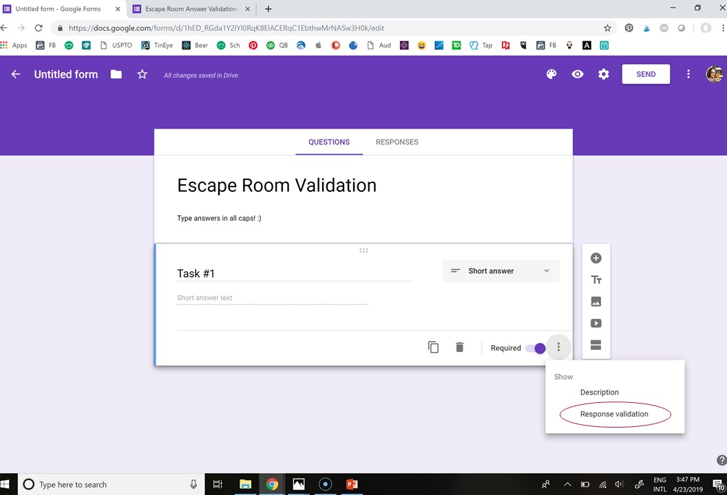Screen dimensions: 727x495
Task: Open the help question mark
Action: [x=721, y=460]
